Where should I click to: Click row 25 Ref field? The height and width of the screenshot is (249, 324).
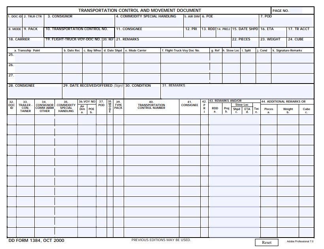[x=216, y=58]
